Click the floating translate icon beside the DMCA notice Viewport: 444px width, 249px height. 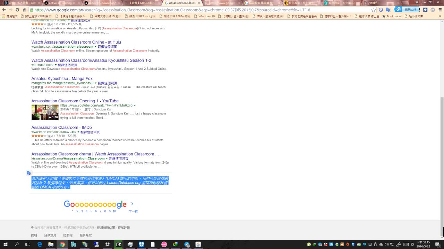coord(29,173)
